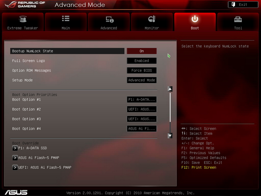This screenshot has width=261, height=196.
Task: Click arrow icon beside UEFI: ASUS Ai Flash-5 PMAP
Action: [x=15, y=167]
